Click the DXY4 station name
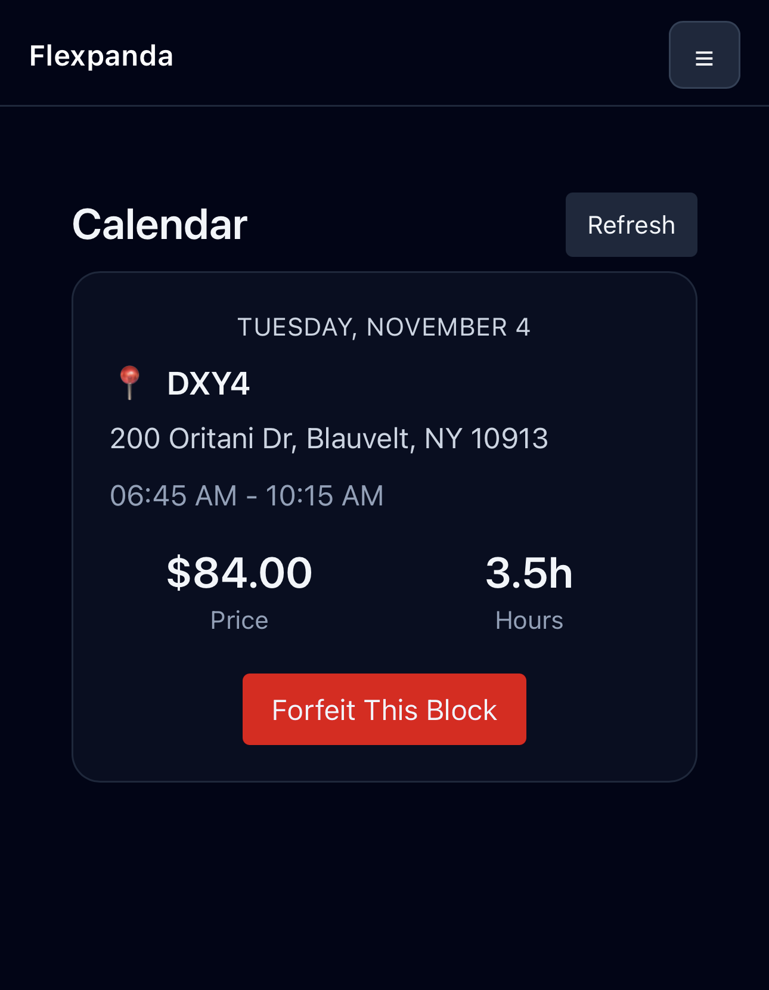 (208, 383)
